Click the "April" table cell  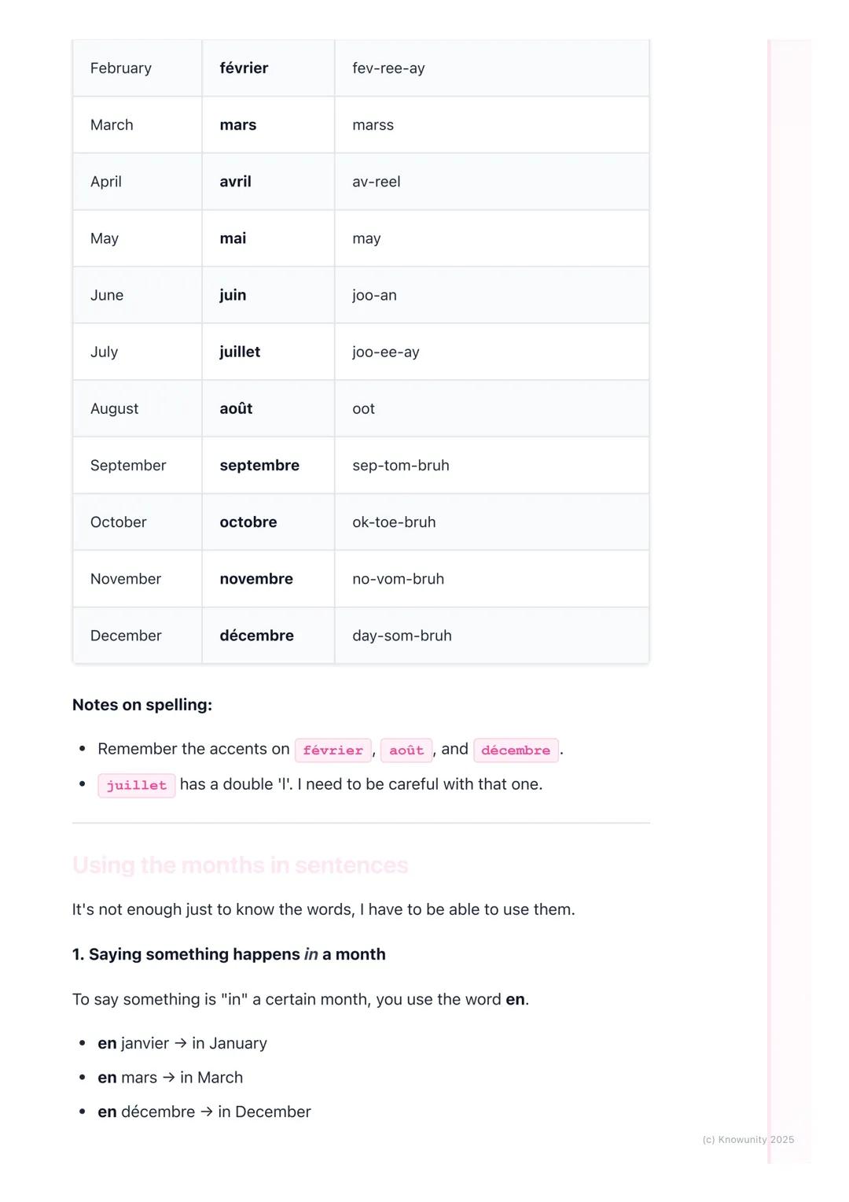pyautogui.click(x=106, y=182)
